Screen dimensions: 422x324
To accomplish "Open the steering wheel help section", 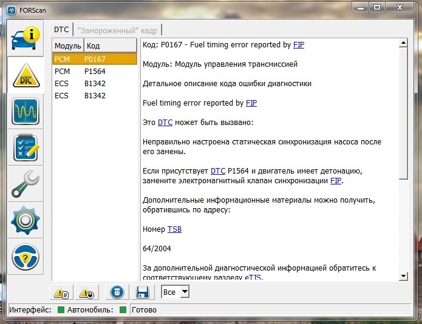I will click(26, 257).
